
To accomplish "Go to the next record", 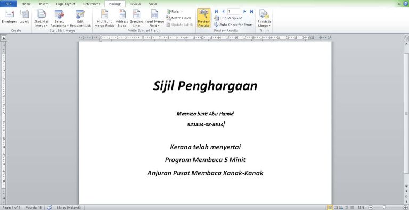I will tap(244, 12).
